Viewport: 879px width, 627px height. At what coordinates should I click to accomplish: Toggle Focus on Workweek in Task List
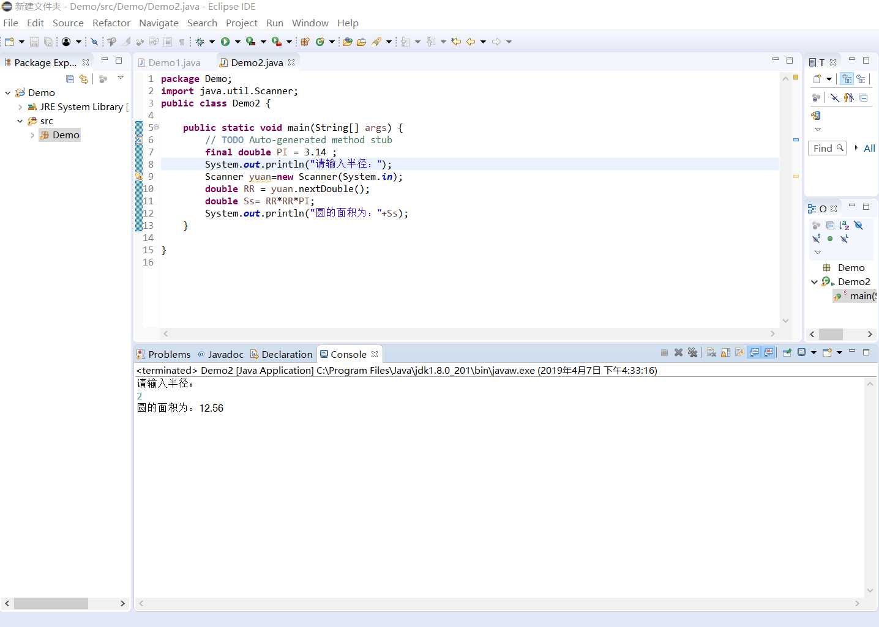click(816, 97)
